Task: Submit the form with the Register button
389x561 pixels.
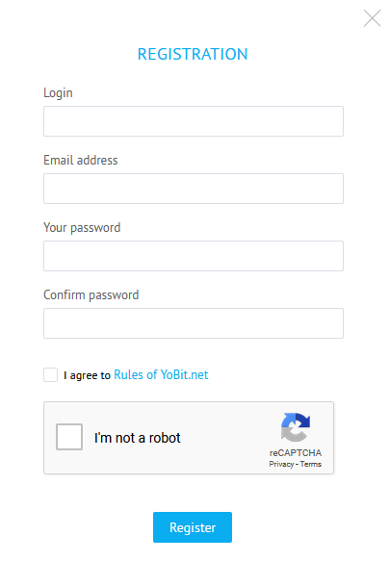Action: (x=193, y=527)
